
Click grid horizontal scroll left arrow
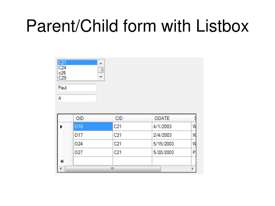click(x=61, y=169)
